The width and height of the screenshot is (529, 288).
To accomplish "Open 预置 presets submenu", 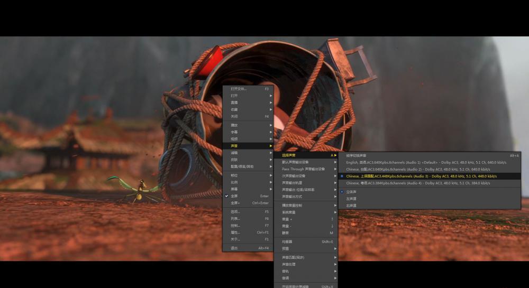I will (x=306, y=248).
